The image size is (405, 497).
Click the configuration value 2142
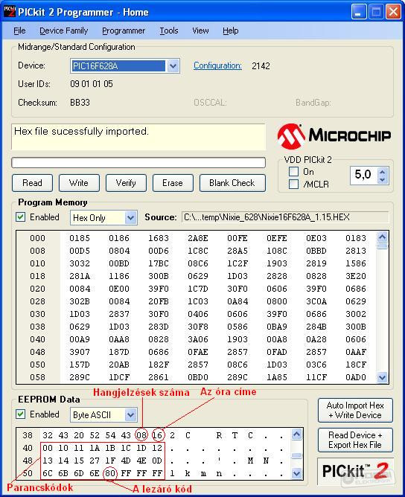click(x=261, y=66)
